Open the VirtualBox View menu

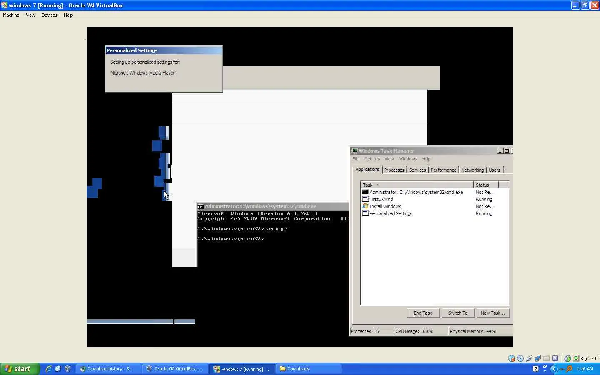click(30, 15)
